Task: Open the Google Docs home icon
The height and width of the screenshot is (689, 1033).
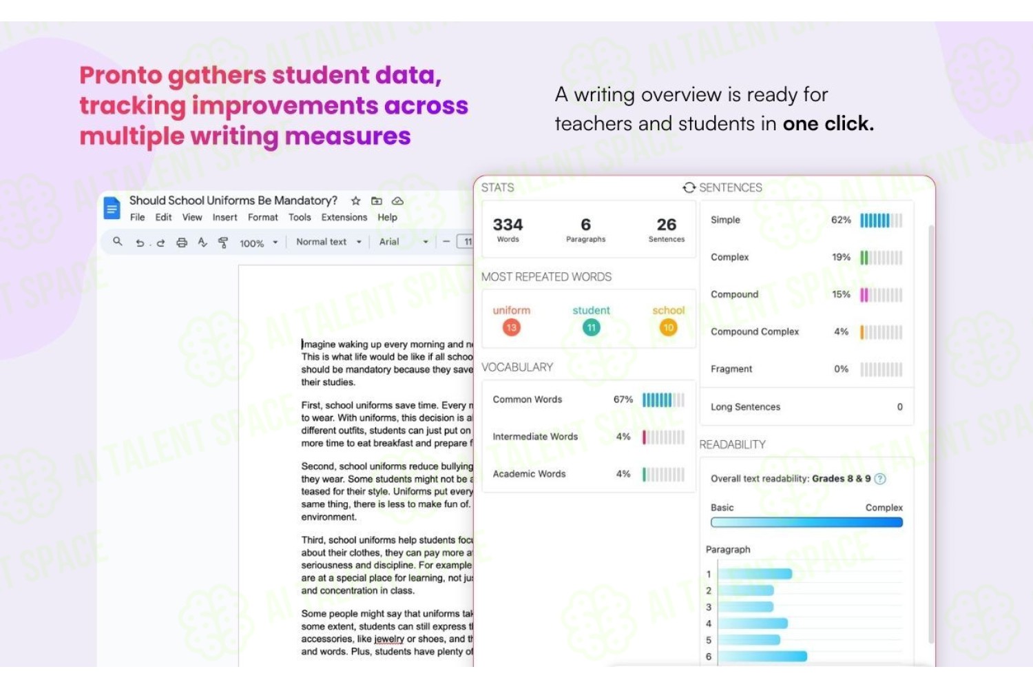Action: coord(112,208)
